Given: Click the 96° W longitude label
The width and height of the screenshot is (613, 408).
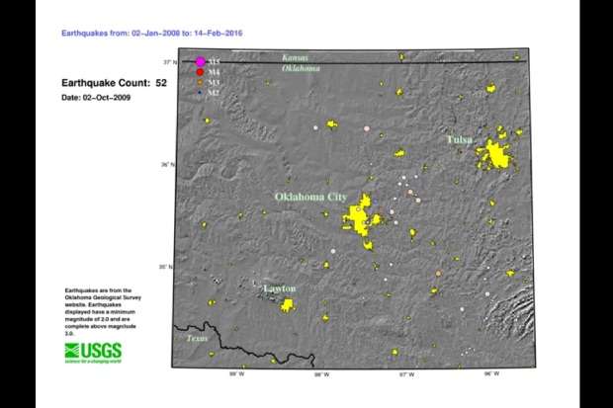Looking at the screenshot, I should coord(491,373).
